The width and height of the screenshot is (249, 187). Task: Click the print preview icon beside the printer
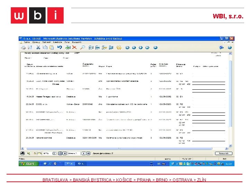tap(30, 47)
